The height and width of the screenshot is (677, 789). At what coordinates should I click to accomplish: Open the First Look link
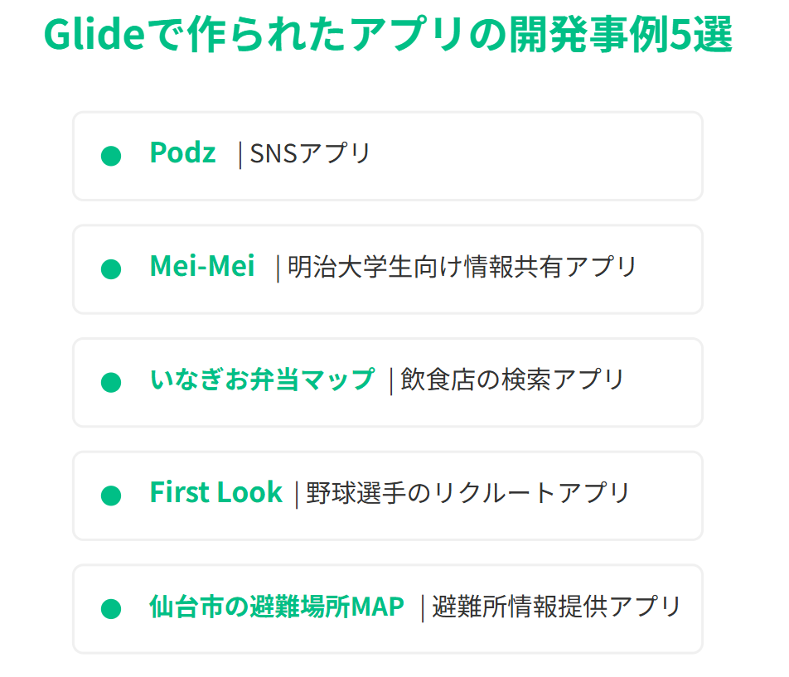click(215, 493)
